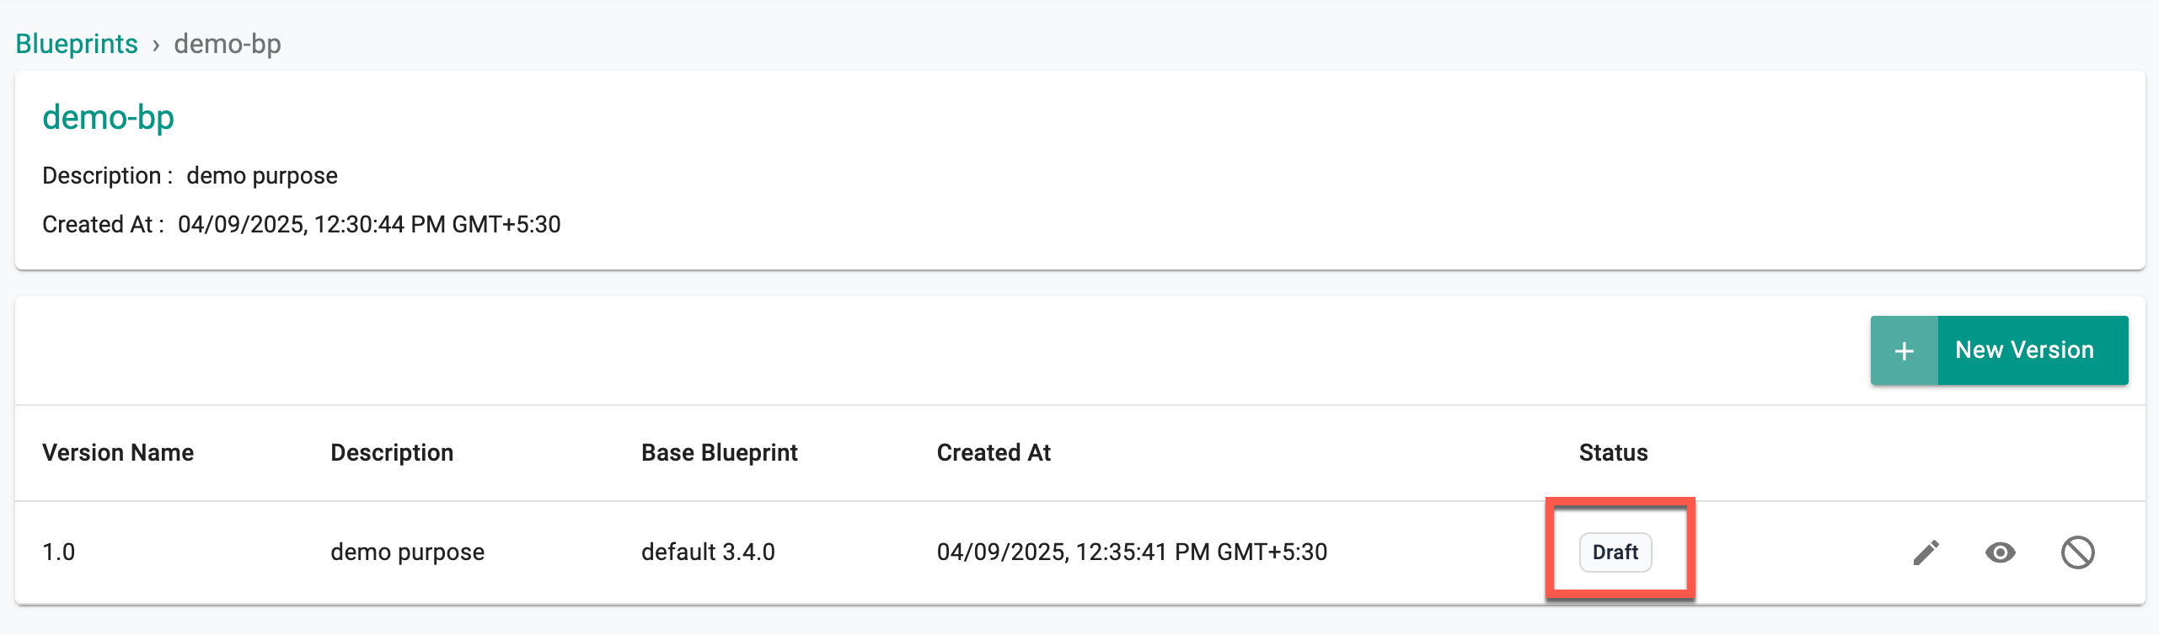Open the Blueprints breadcrumb link
Image resolution: width=2159 pixels, height=635 pixels.
[x=77, y=44]
